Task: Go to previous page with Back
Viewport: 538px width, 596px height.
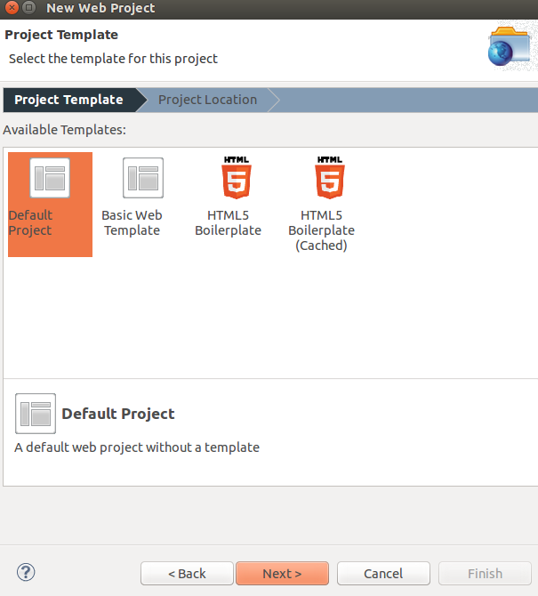Action: tap(187, 573)
